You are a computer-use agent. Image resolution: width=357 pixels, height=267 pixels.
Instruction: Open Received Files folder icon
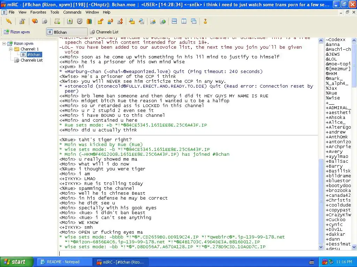pos(131,21)
